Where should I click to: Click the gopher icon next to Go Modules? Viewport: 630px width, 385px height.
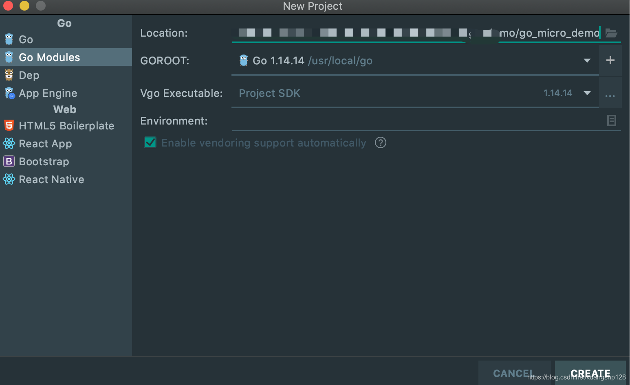9,57
